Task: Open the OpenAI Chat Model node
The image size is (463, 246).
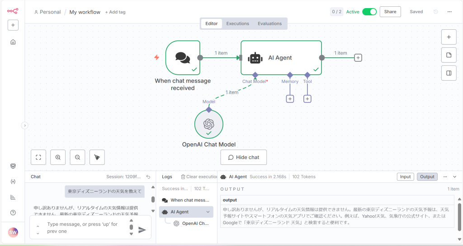Action: (208, 124)
